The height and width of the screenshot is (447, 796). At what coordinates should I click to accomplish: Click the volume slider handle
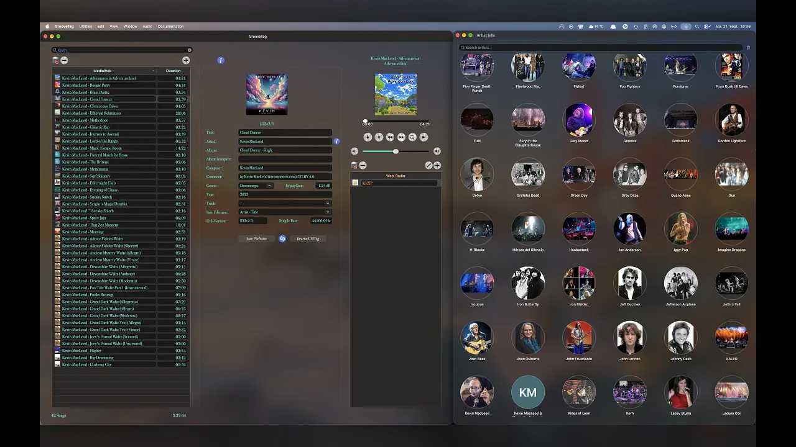(396, 151)
